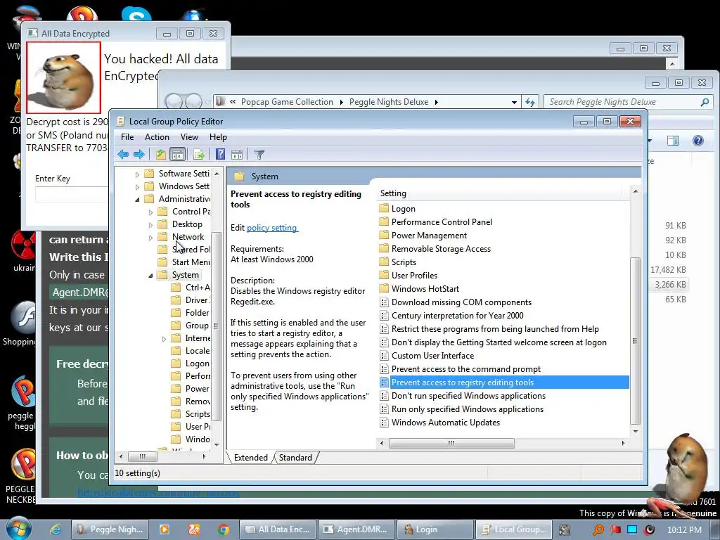720x540 pixels.
Task: Click the Export List toolbar icon
Action: coord(199,155)
